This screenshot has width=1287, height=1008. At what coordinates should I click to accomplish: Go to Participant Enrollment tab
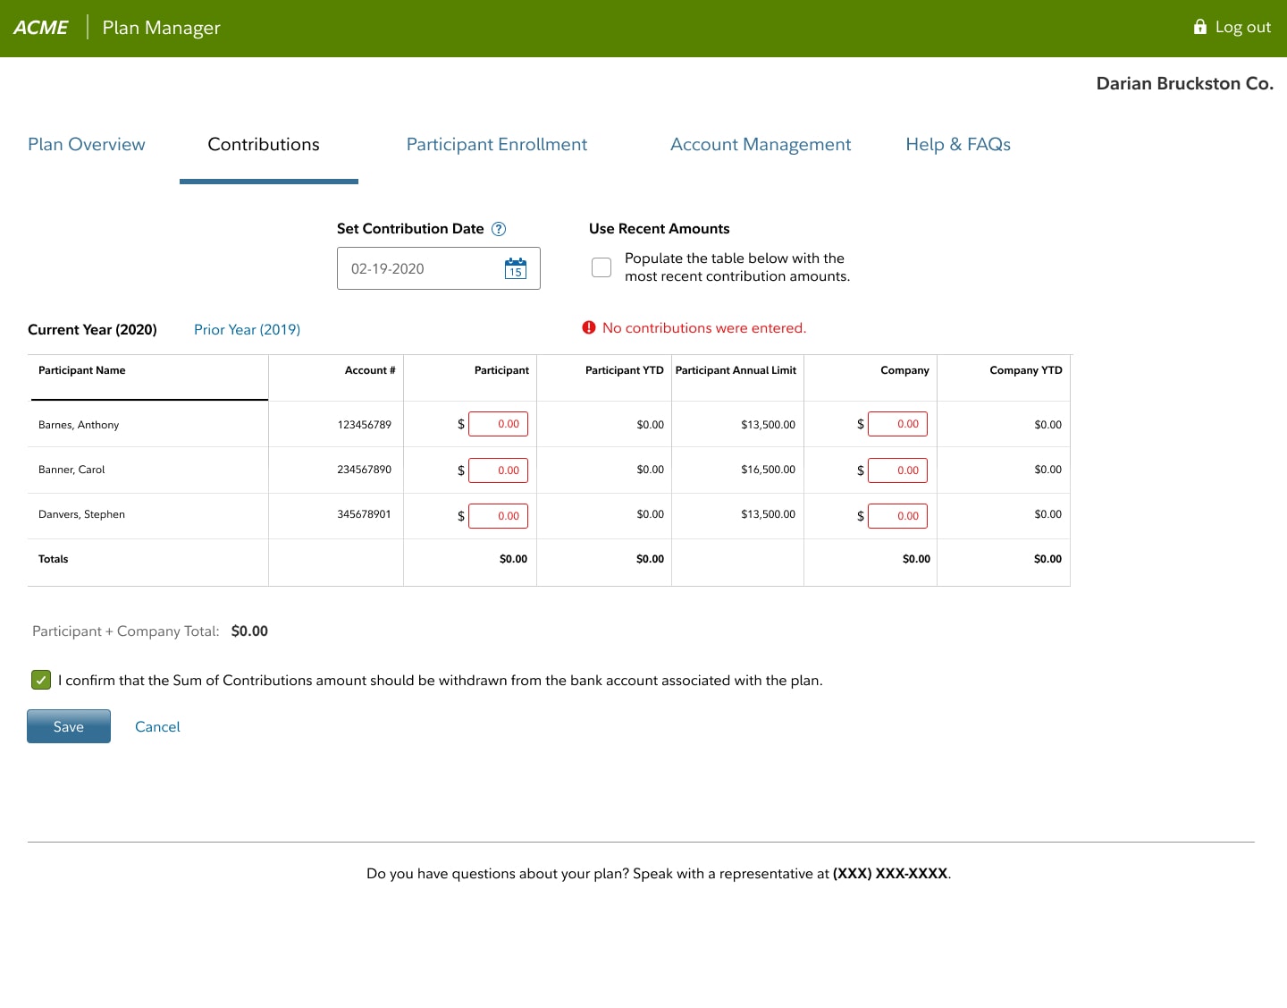(x=497, y=145)
